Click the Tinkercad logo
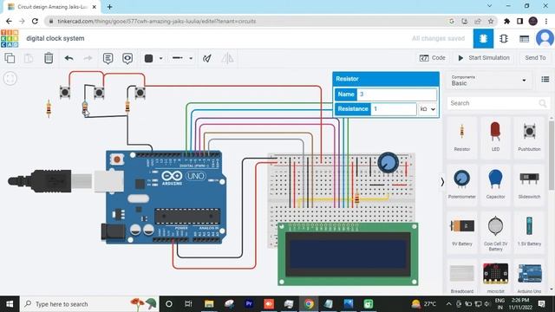 [10, 38]
